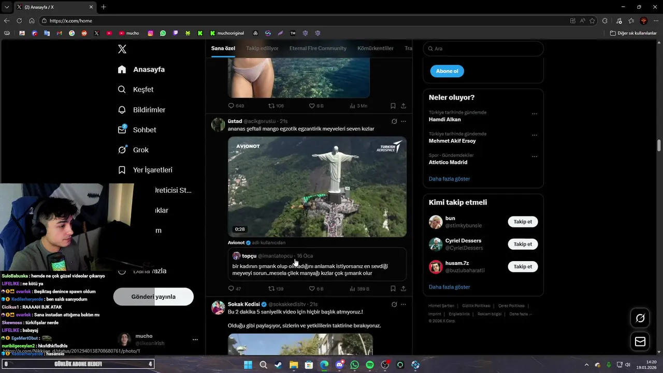Open the floating messages button
Viewport: 663px width, 373px height.
point(640,341)
